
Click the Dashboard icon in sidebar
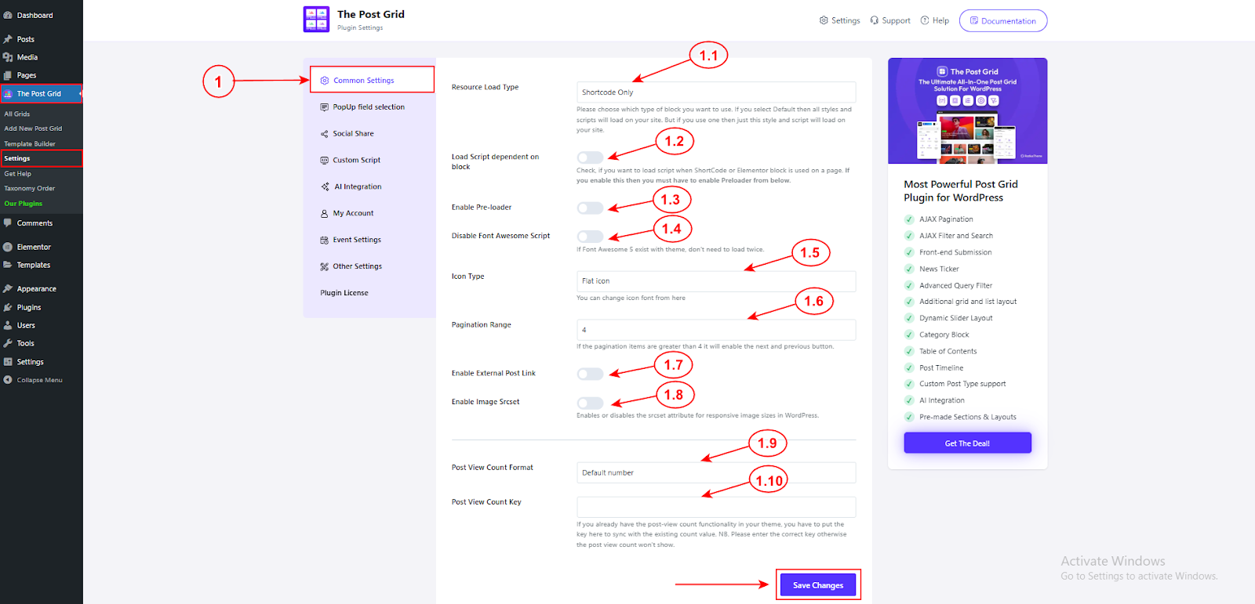coord(8,15)
